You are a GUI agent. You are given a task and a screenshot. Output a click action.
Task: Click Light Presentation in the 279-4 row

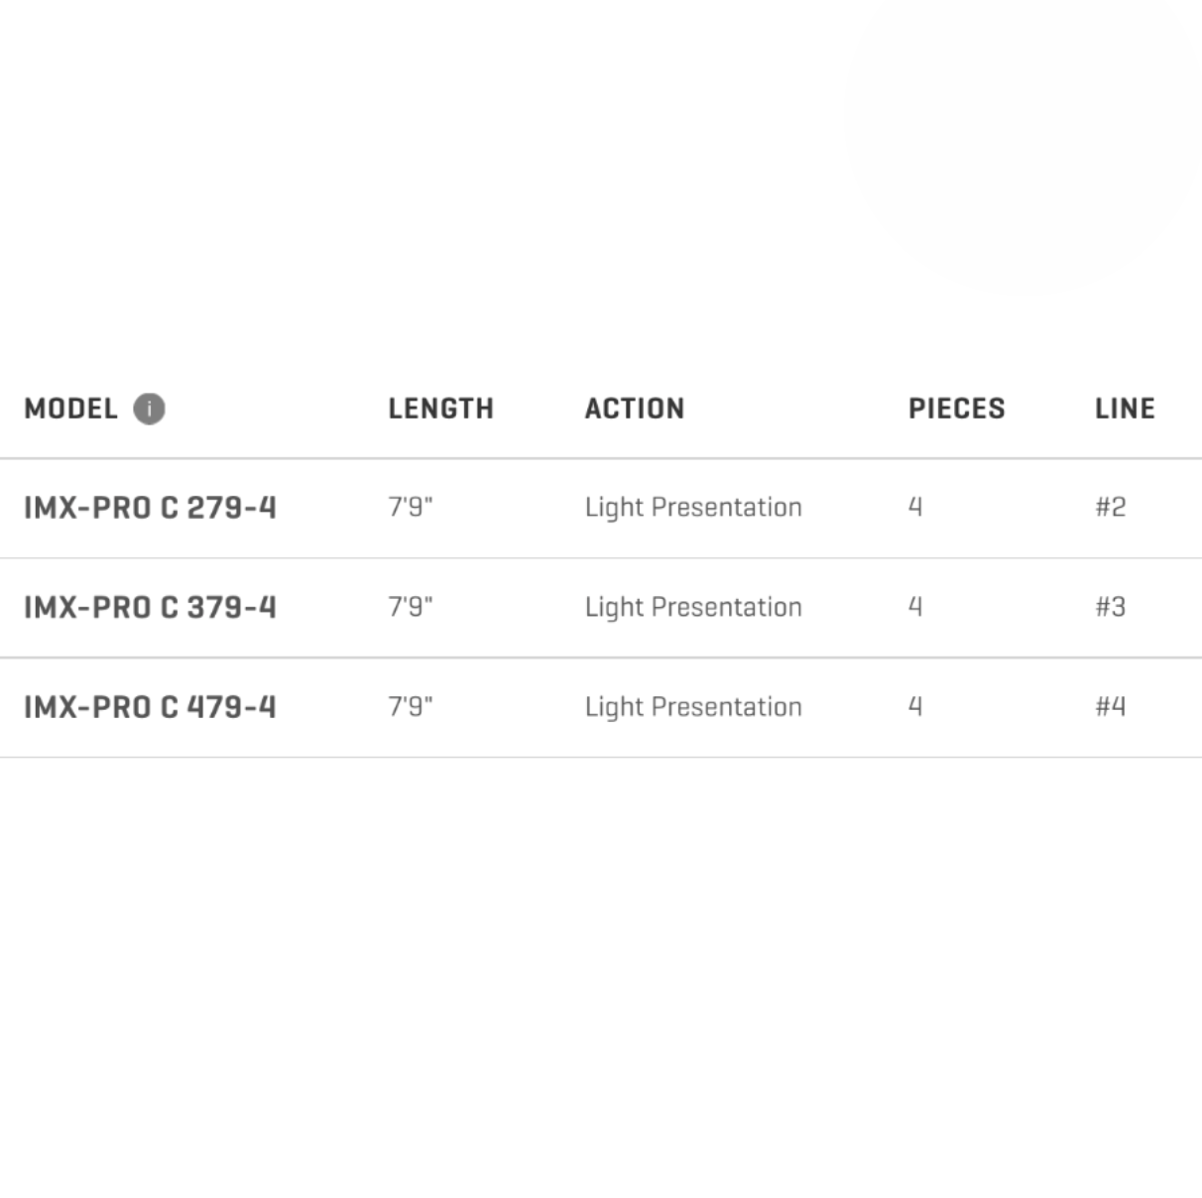[x=693, y=508]
